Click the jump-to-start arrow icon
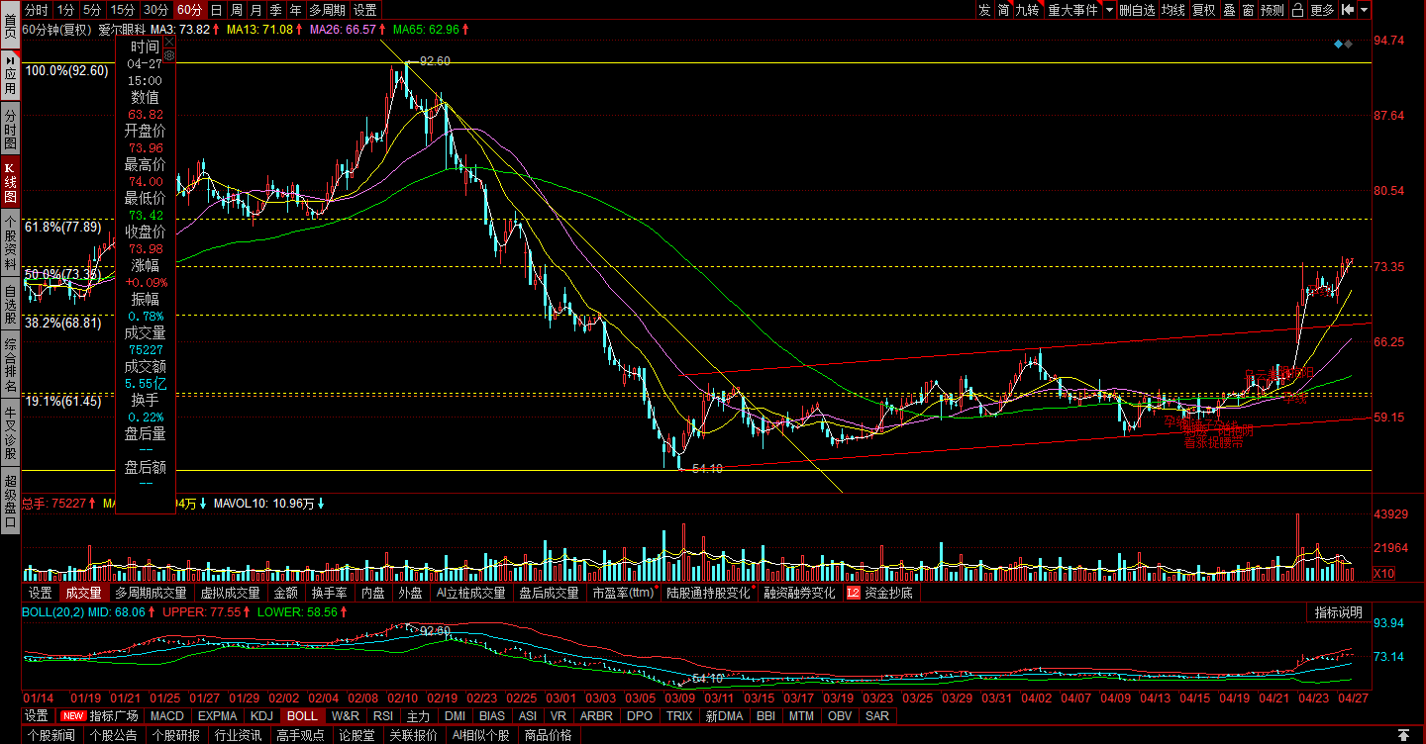Viewport: 1426px width, 744px height. point(1348,10)
